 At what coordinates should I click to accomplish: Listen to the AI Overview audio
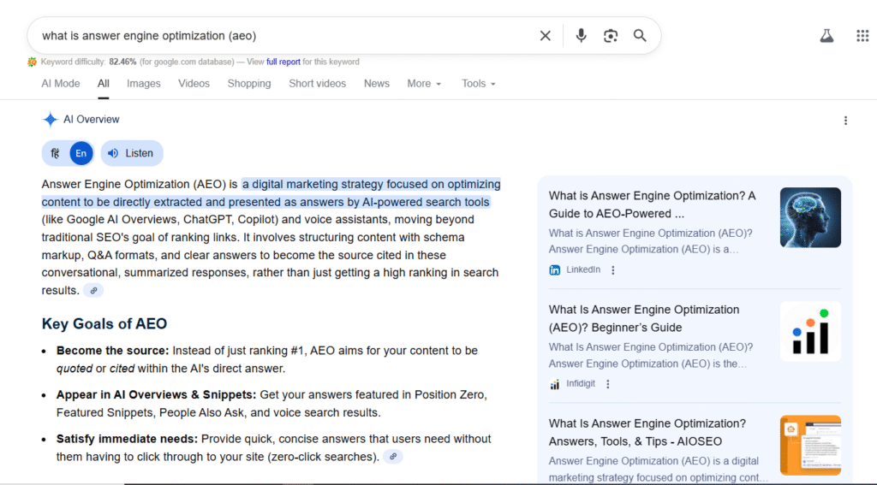[x=131, y=153]
